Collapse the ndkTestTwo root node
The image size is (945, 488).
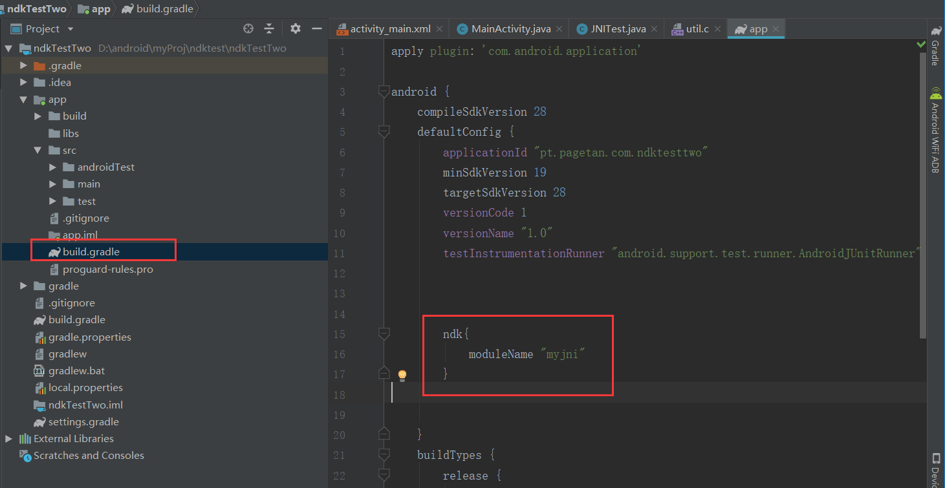9,48
